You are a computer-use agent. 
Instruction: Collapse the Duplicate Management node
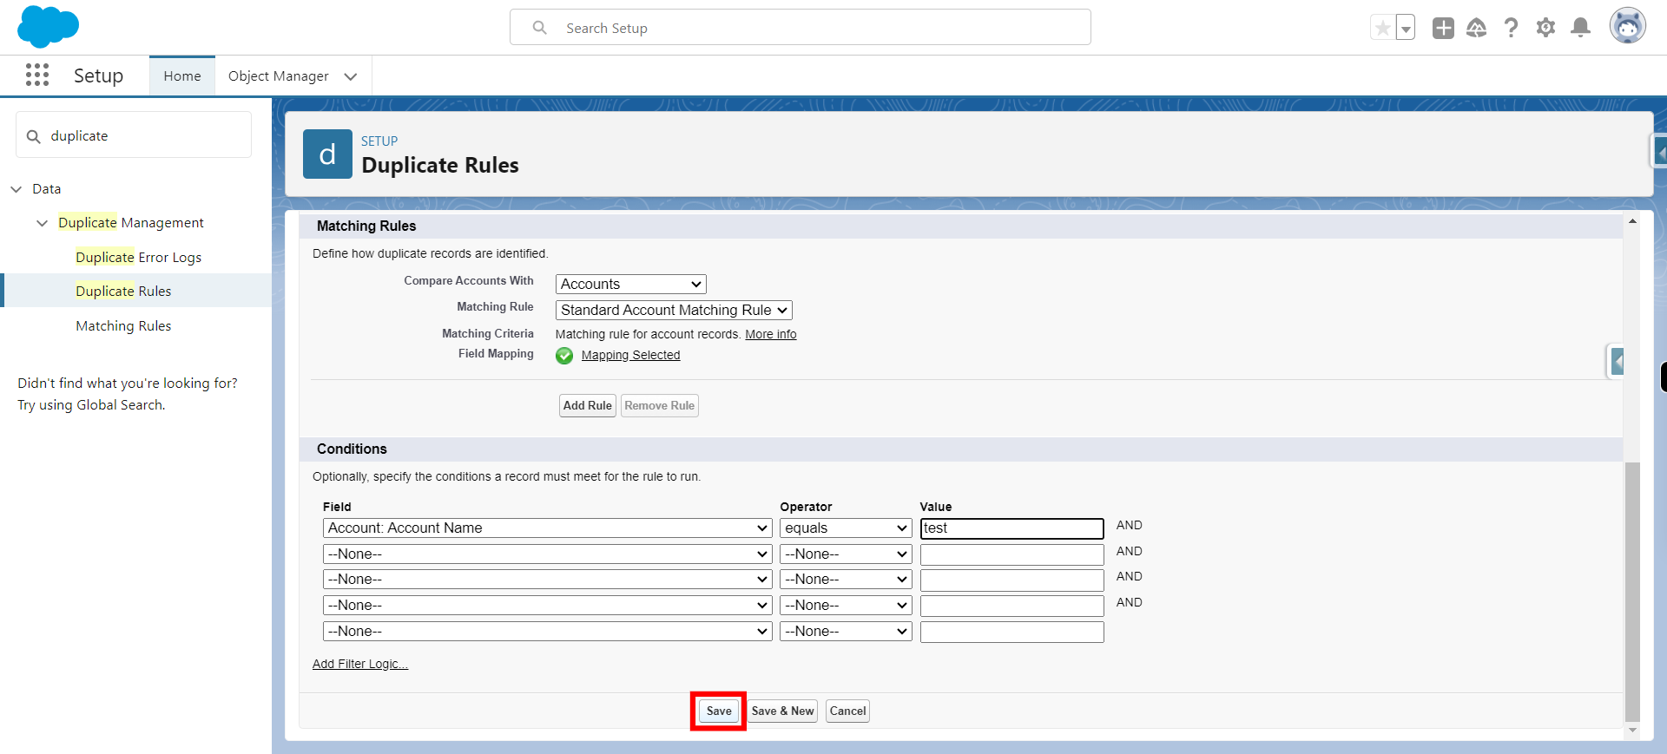pyautogui.click(x=42, y=223)
